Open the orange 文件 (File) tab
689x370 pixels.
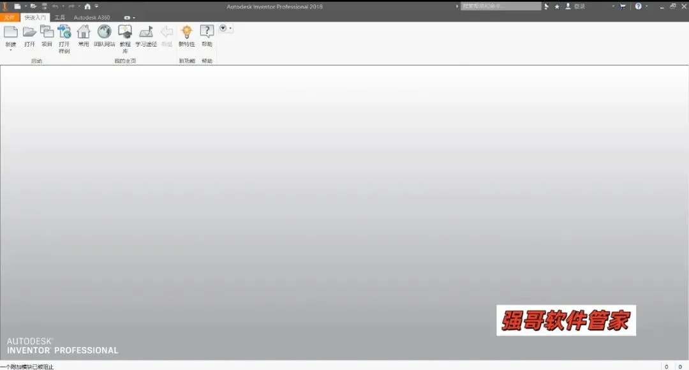pyautogui.click(x=10, y=18)
